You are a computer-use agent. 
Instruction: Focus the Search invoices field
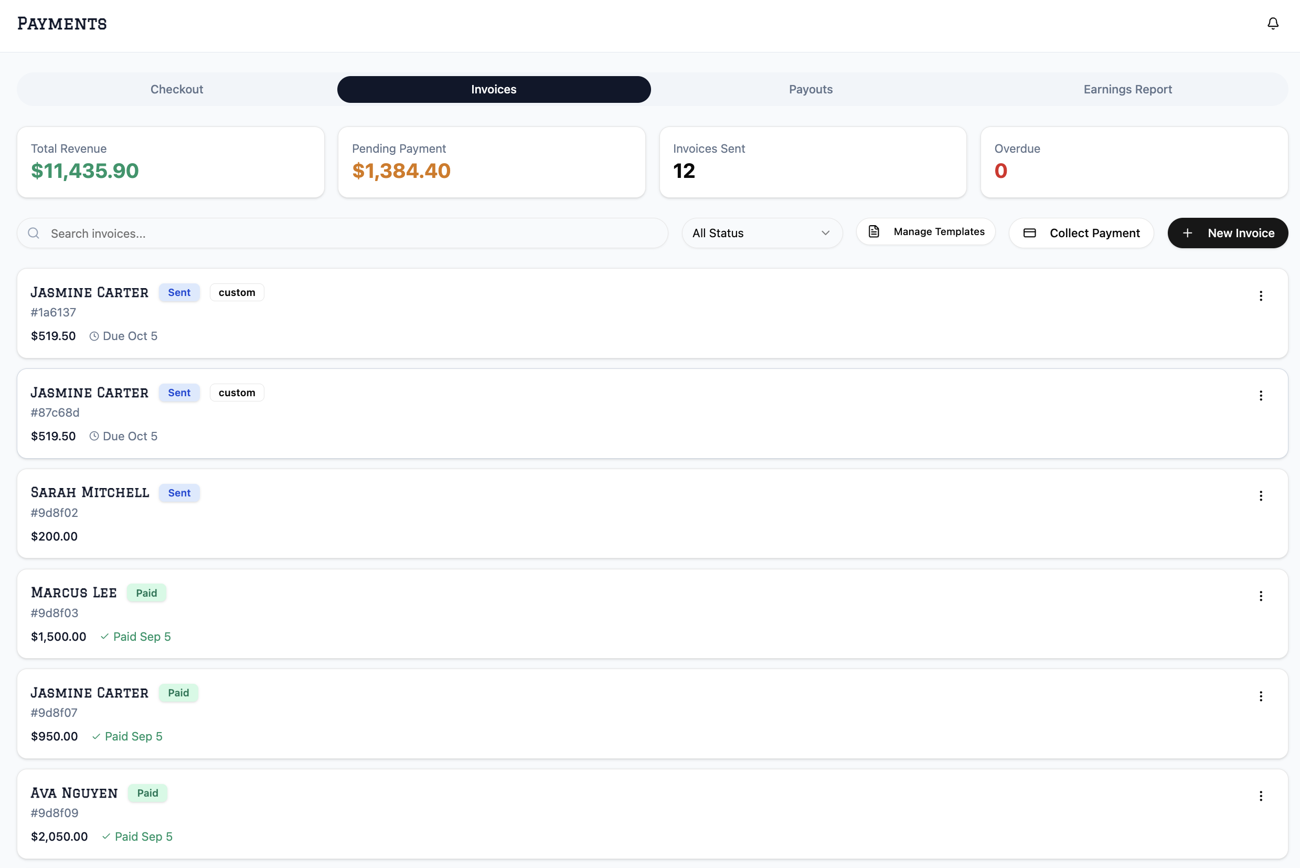(342, 233)
